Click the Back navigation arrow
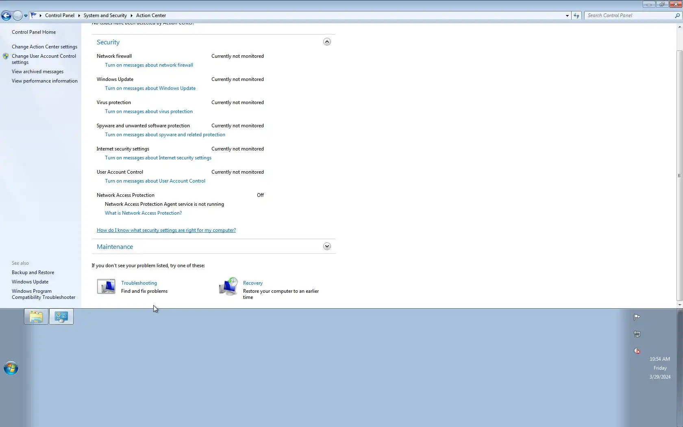This screenshot has width=683, height=427. (6, 15)
